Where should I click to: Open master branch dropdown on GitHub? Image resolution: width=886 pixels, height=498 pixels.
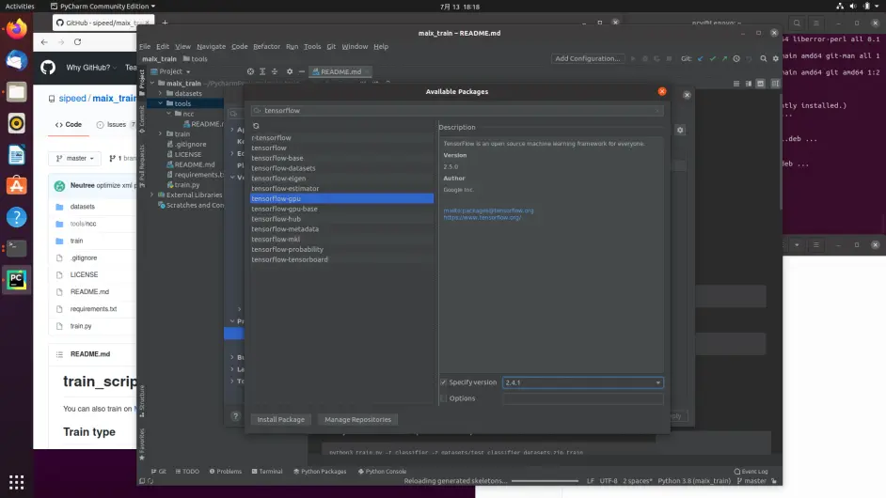(x=74, y=158)
